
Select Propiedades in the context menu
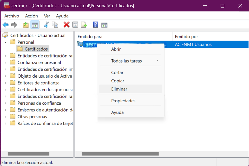click(x=123, y=101)
